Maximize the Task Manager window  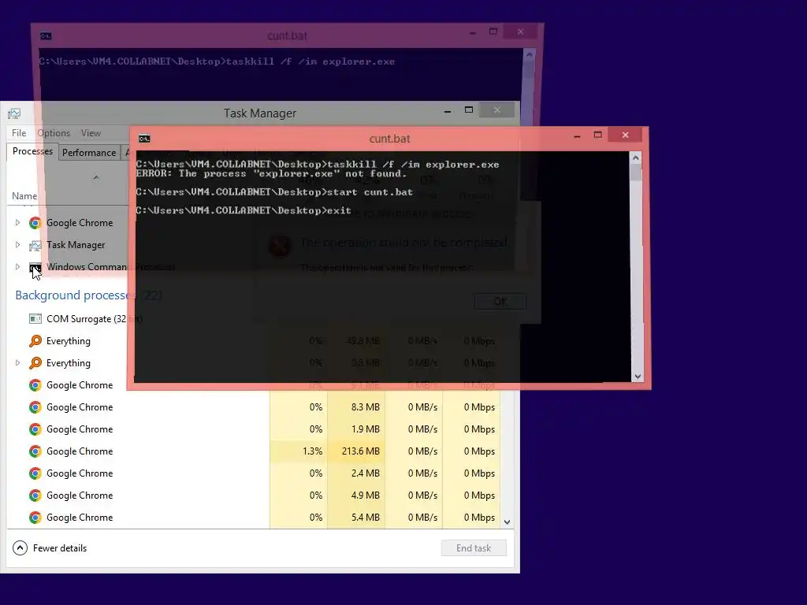click(469, 110)
